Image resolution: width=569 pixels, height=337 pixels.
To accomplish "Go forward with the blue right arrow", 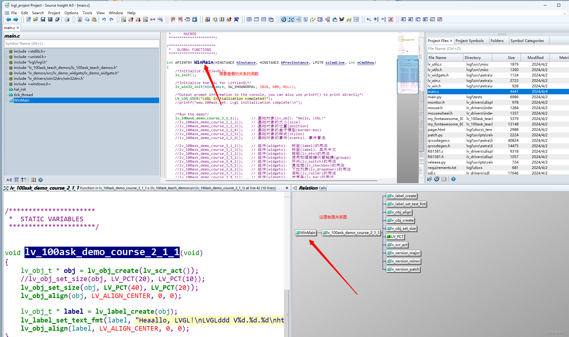I will [x=16, y=19].
